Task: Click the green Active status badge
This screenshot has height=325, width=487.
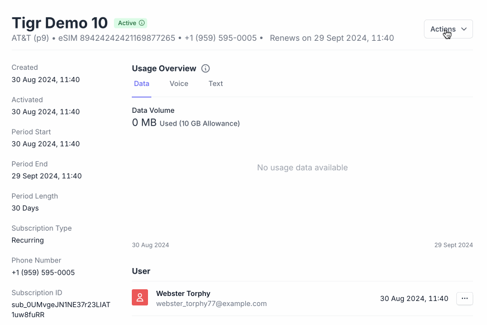Action: pos(131,23)
